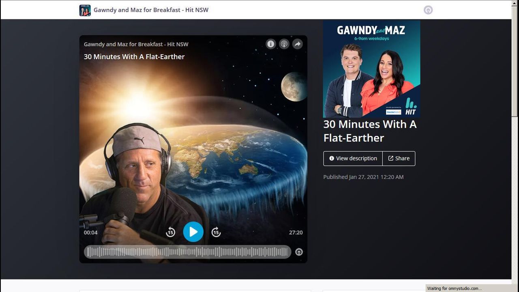Click the Share button beside View description
This screenshot has height=292, width=519.
tap(399, 159)
